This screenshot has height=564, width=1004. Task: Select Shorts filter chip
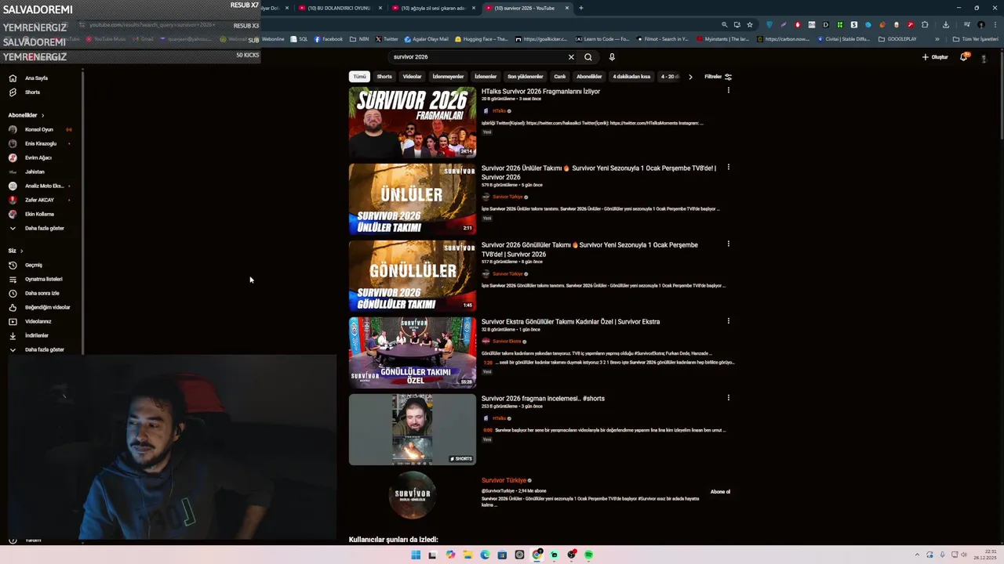[384, 77]
